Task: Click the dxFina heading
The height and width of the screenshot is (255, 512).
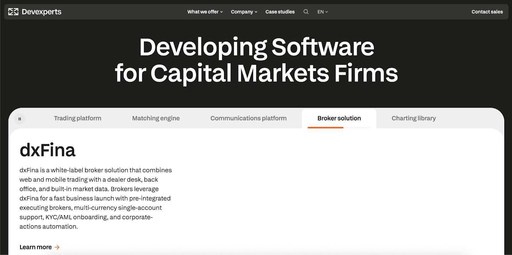Action: (47, 150)
